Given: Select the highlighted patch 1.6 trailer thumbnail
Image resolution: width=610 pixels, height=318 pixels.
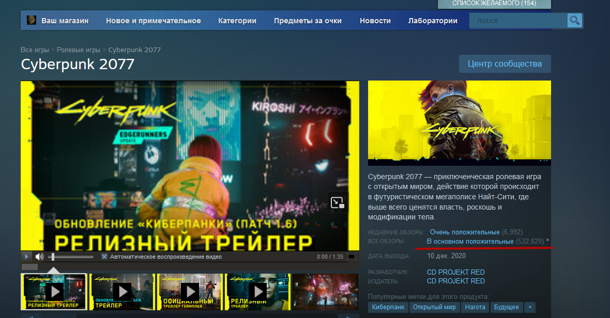Looking at the screenshot, I should pos(54,292).
